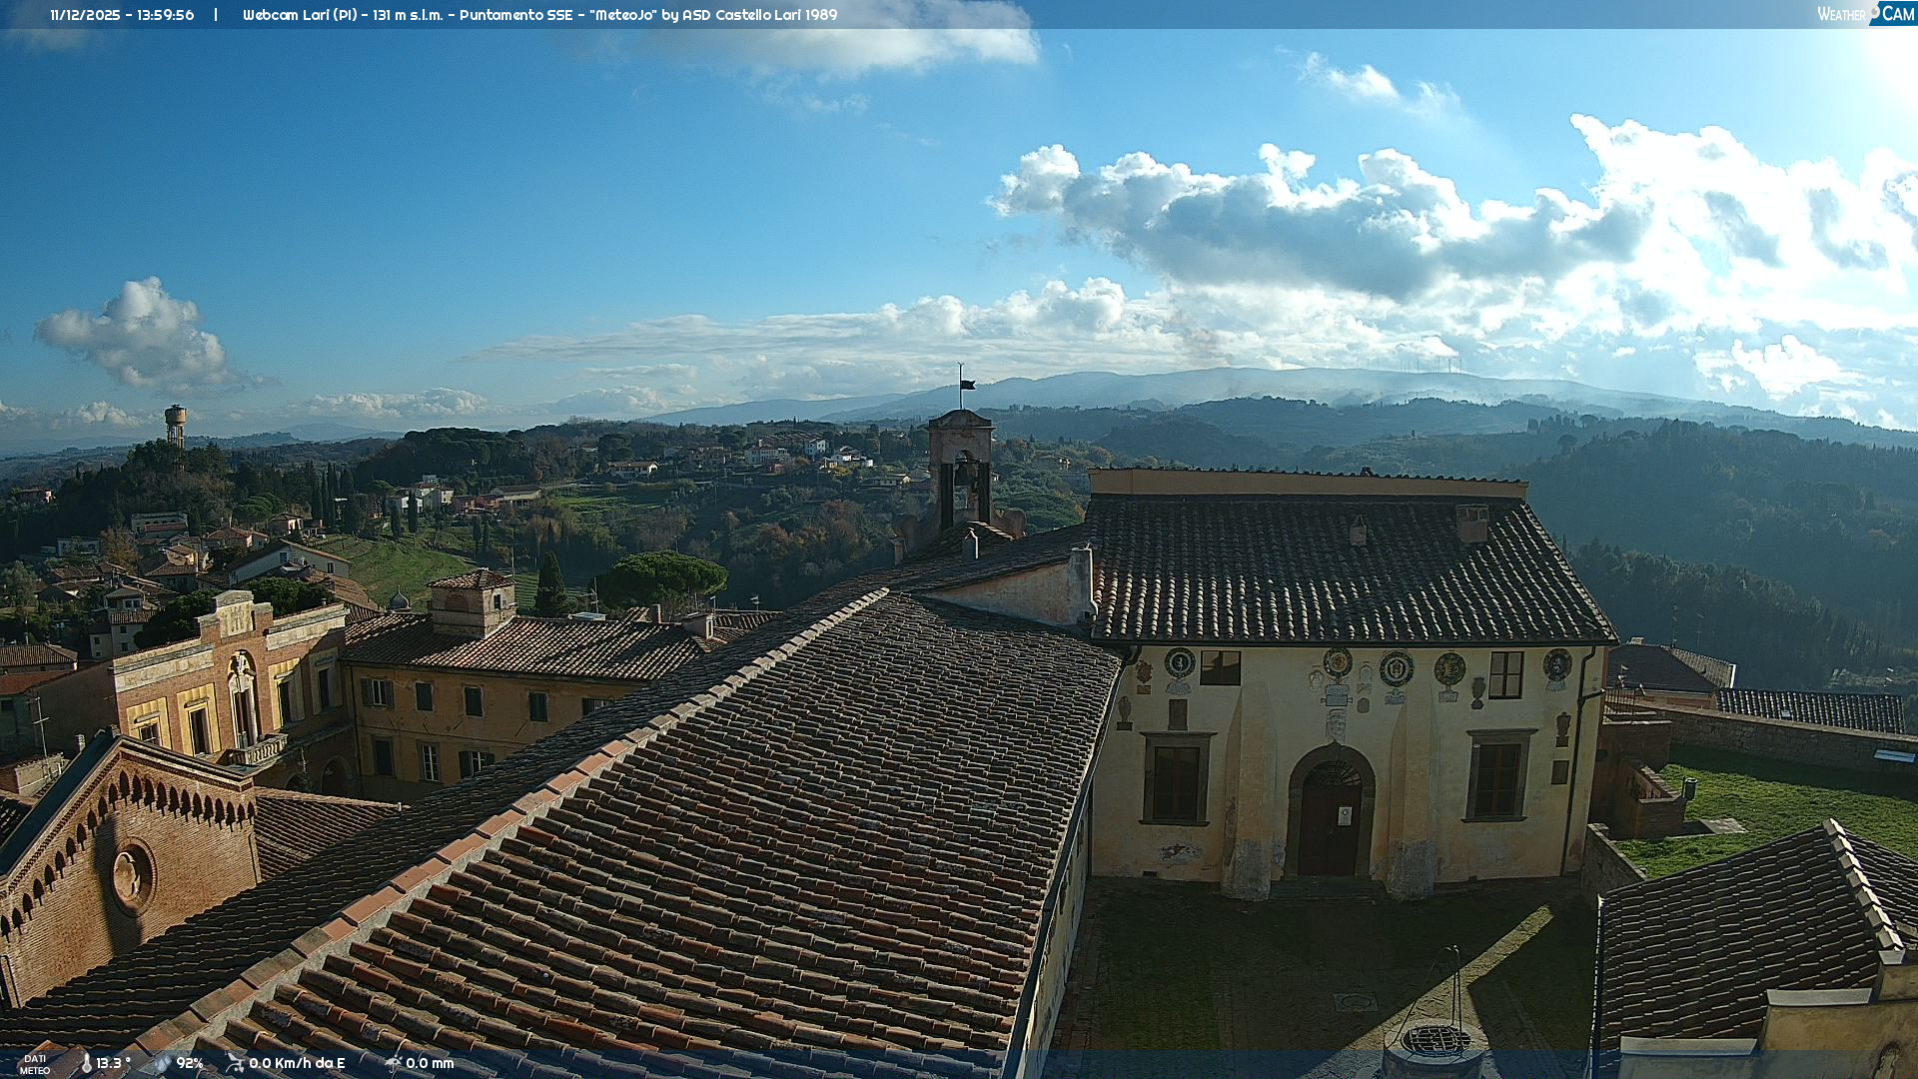
Task: Click the WeatherCam logo
Action: tap(1865, 14)
